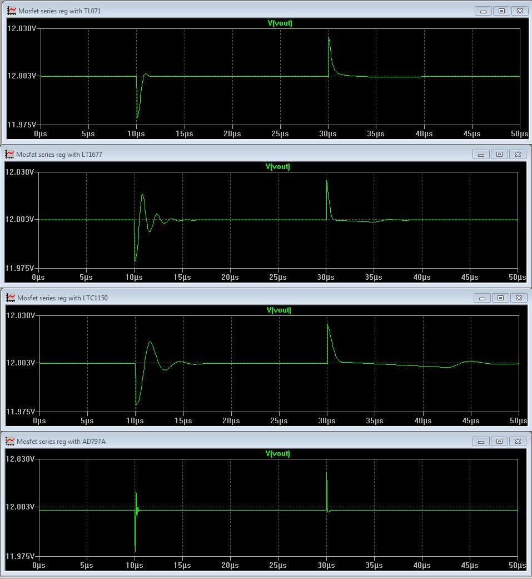Image resolution: width=532 pixels, height=579 pixels.
Task: Click the 10µs time label in the TL071 plot
Action: point(136,133)
